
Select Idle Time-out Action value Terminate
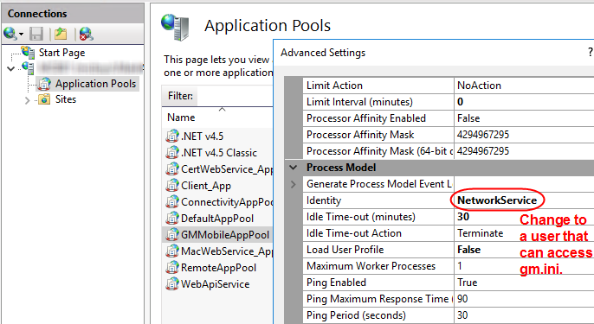pyautogui.click(x=480, y=233)
